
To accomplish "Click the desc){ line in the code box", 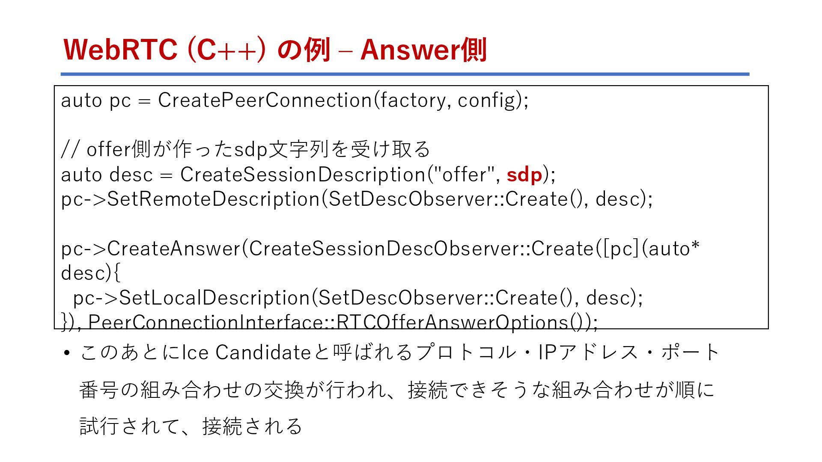I will click(91, 273).
